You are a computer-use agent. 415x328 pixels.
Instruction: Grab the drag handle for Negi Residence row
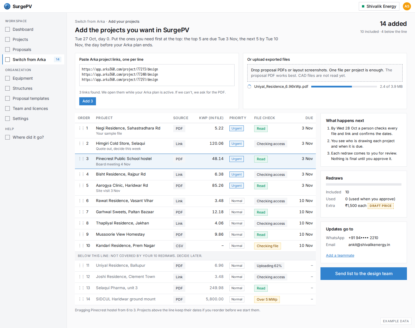click(x=81, y=128)
